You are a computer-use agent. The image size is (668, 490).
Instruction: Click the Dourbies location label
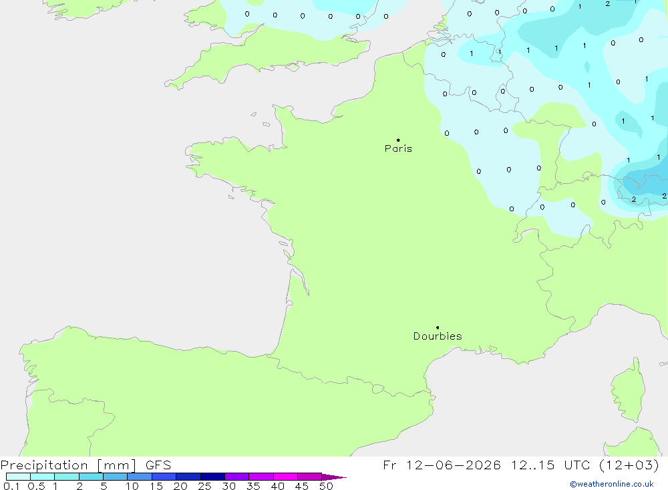point(438,336)
